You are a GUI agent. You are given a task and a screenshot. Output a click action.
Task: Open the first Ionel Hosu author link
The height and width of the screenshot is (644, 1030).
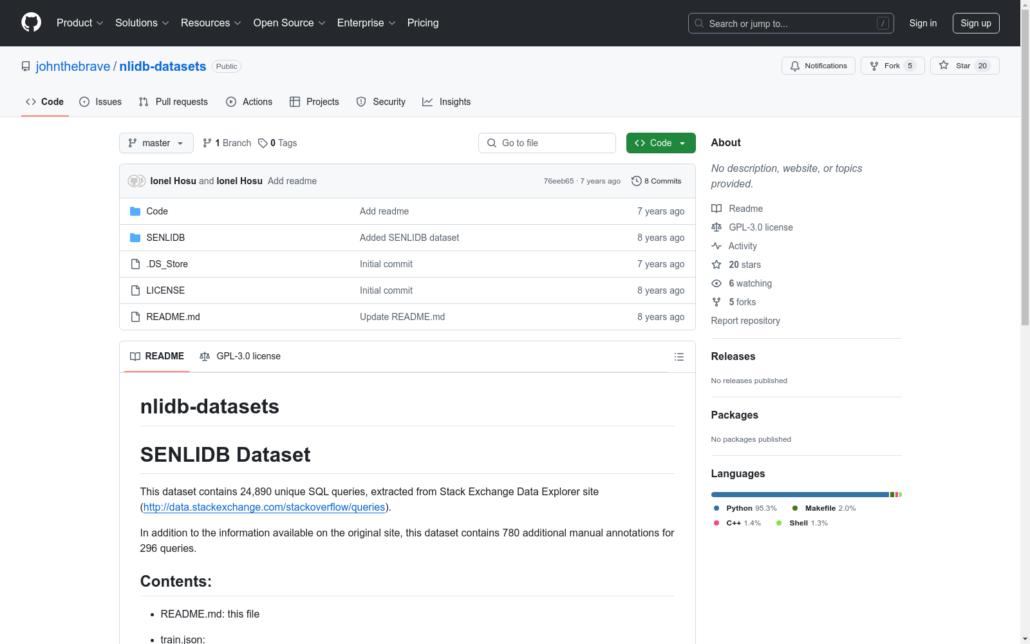tap(173, 181)
